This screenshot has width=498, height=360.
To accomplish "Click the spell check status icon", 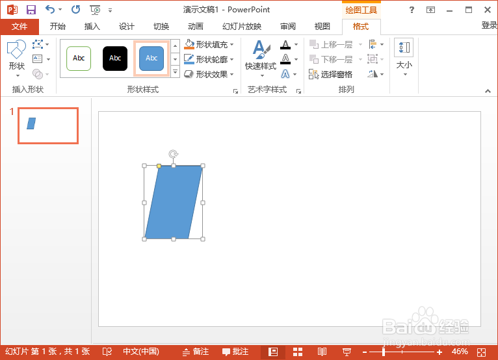I will pos(107,352).
